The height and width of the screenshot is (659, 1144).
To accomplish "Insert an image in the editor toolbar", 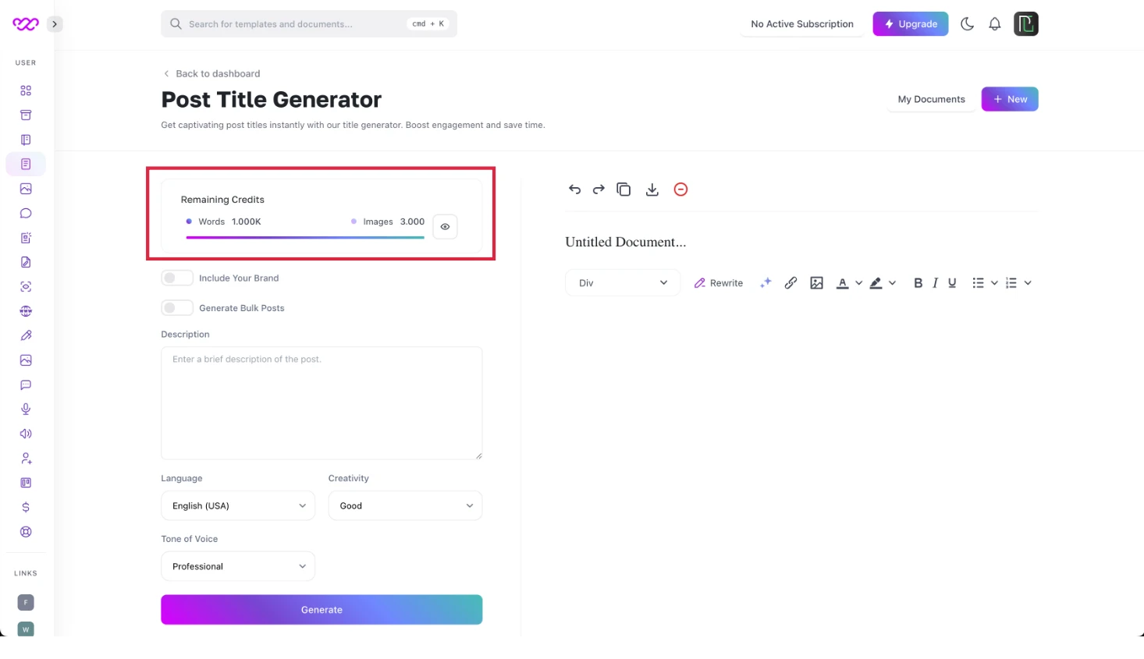I will tap(816, 283).
